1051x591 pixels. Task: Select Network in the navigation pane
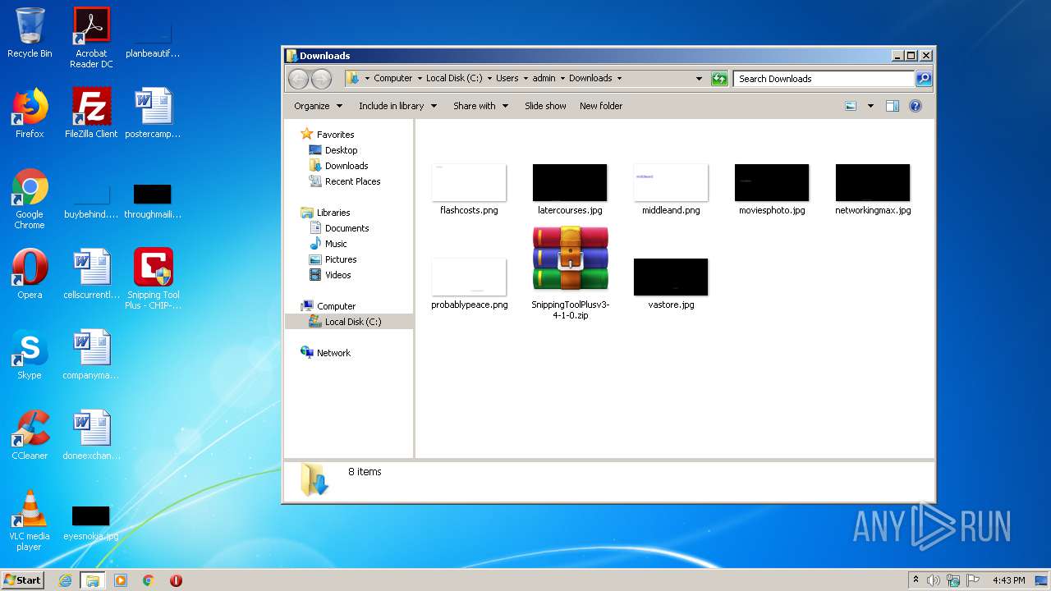(x=333, y=353)
